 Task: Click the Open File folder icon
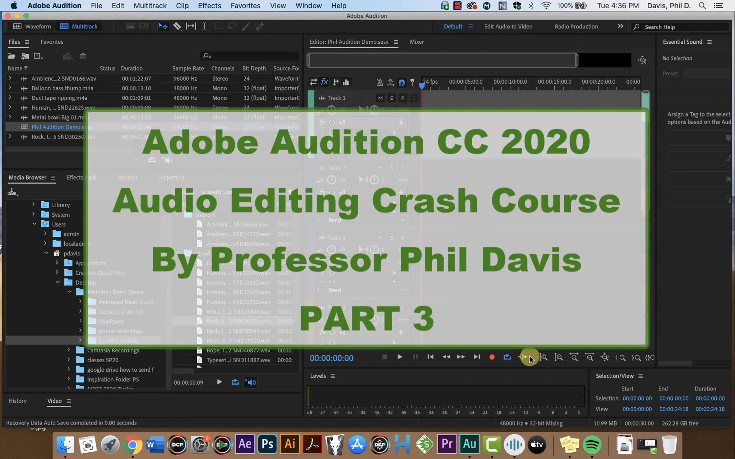pos(11,56)
